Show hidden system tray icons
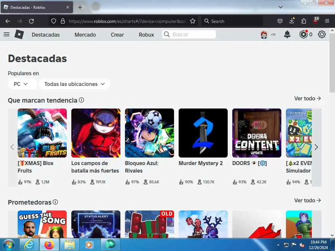The image size is (335, 251). pyautogui.click(x=278, y=245)
